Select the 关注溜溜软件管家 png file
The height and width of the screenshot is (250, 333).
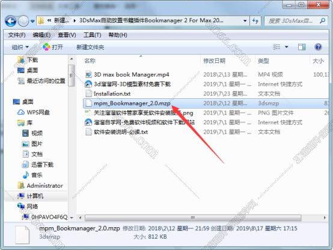pos(144,113)
